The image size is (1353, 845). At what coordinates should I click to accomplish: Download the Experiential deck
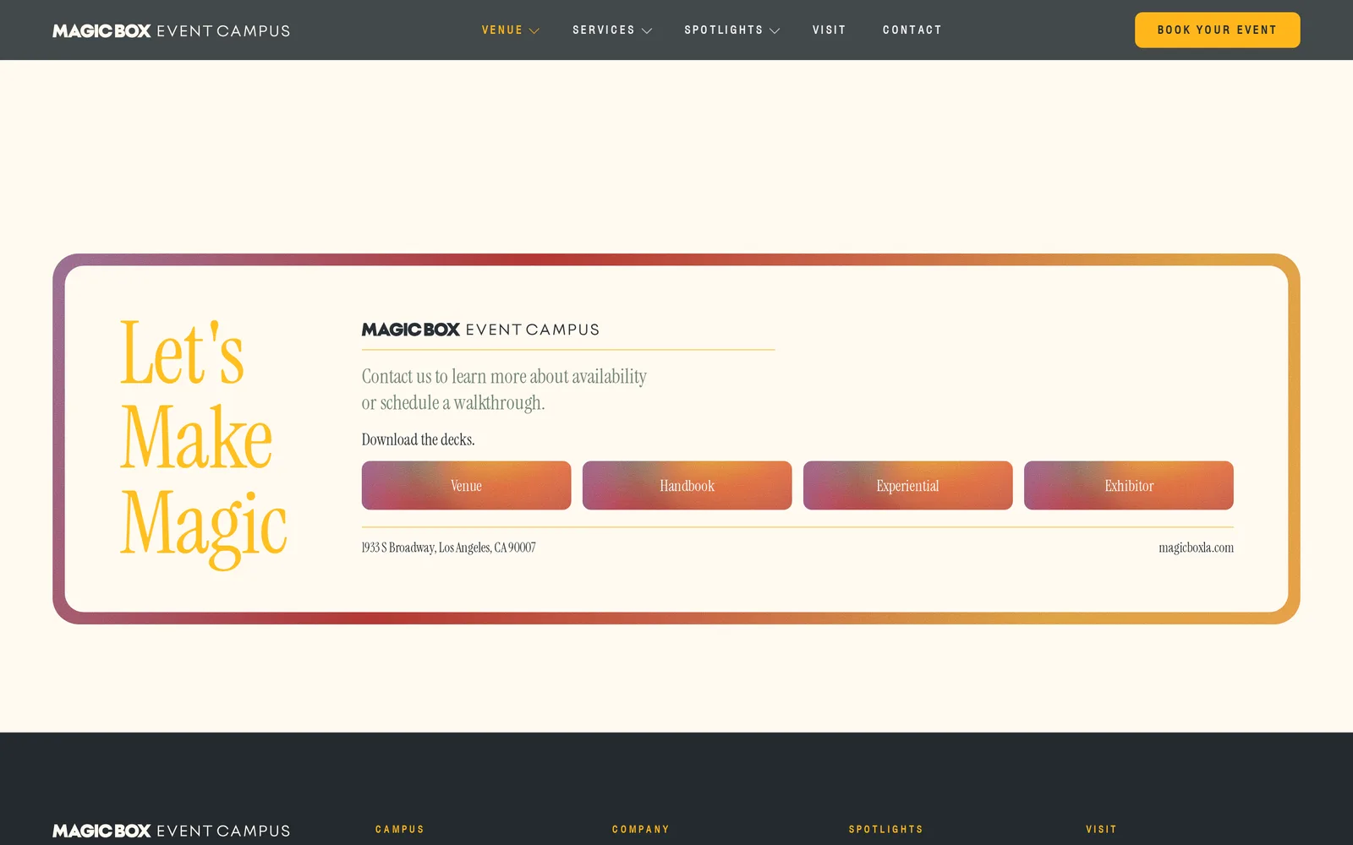pos(907,485)
